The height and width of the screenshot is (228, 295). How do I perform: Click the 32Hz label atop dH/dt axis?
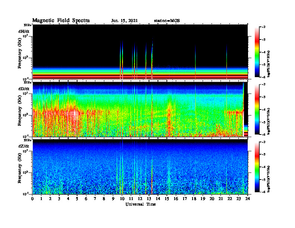pyautogui.click(x=28, y=25)
